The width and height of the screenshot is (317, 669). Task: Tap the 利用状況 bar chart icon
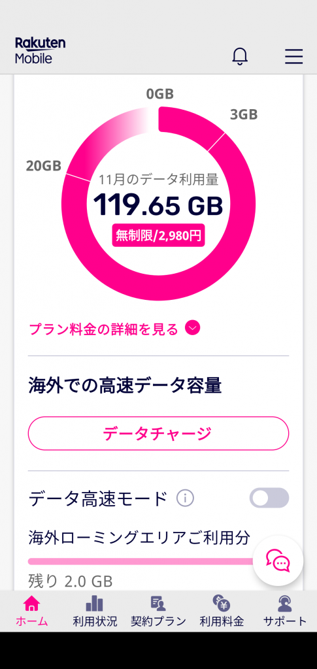94,604
